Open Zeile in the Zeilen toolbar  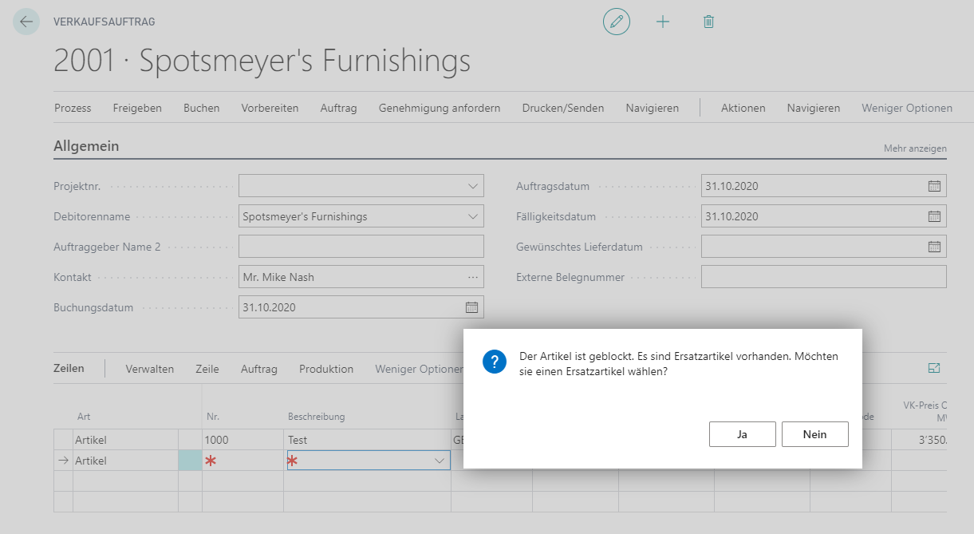point(207,369)
